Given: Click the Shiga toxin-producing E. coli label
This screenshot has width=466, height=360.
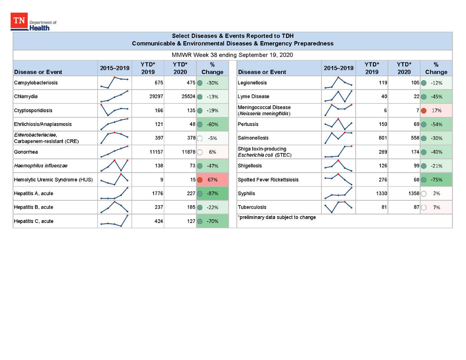Looking at the screenshot, I should click(265, 152).
